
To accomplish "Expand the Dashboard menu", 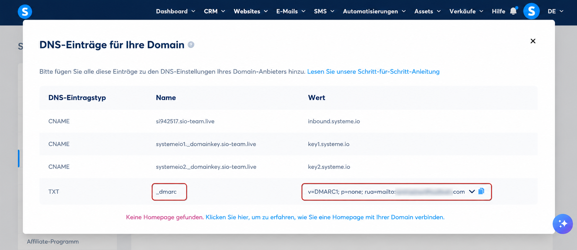I will [176, 11].
